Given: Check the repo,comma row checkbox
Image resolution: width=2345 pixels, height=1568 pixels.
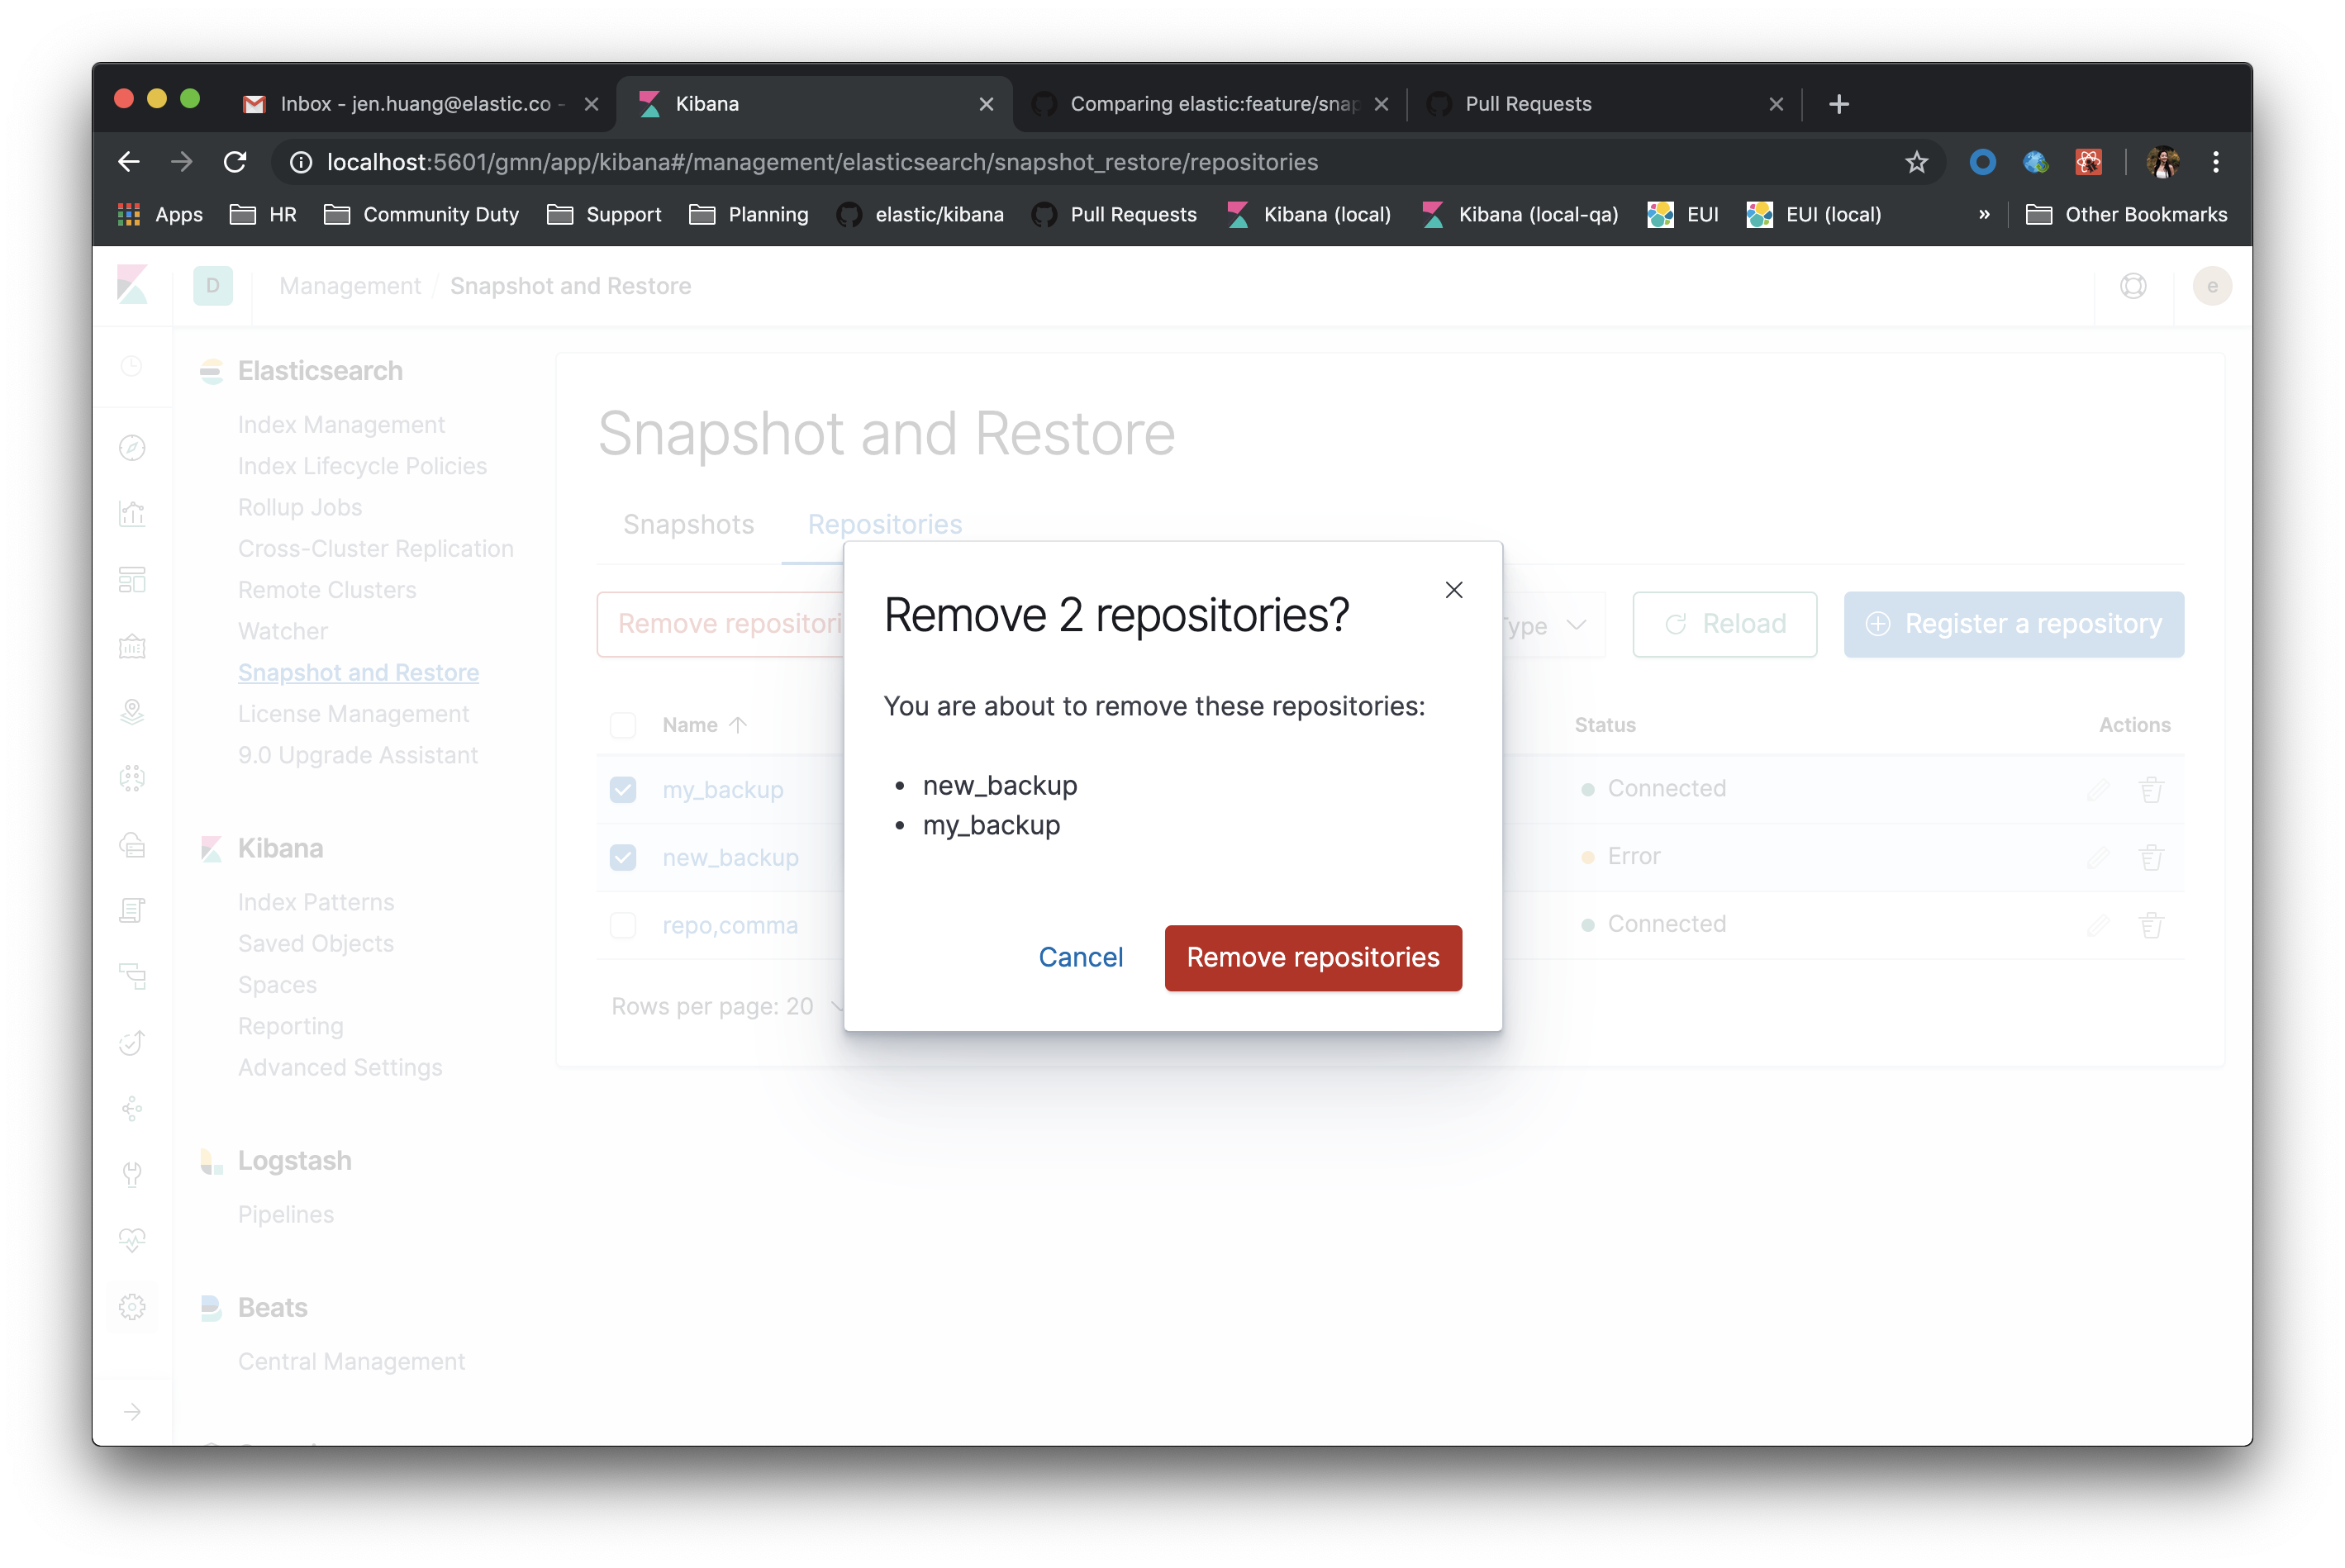Looking at the screenshot, I should pos(623,925).
